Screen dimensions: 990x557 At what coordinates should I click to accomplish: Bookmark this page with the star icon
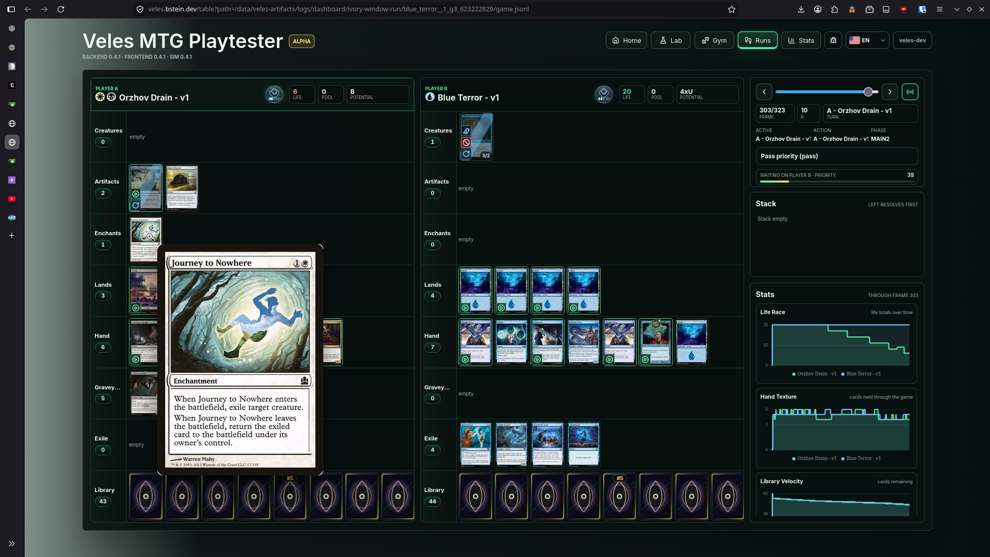(x=731, y=9)
